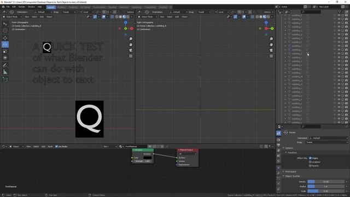Open the Render menu
The width and height of the screenshot is (350, 197).
tap(22, 7)
